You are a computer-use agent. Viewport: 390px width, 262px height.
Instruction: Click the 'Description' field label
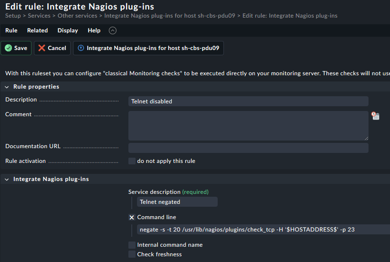21,100
